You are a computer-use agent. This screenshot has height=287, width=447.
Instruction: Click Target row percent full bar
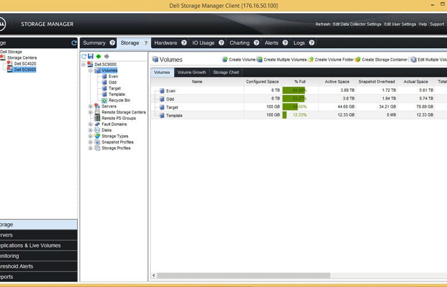(x=290, y=107)
